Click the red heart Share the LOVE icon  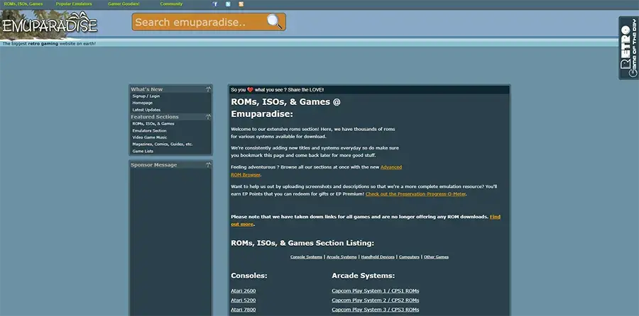point(250,90)
